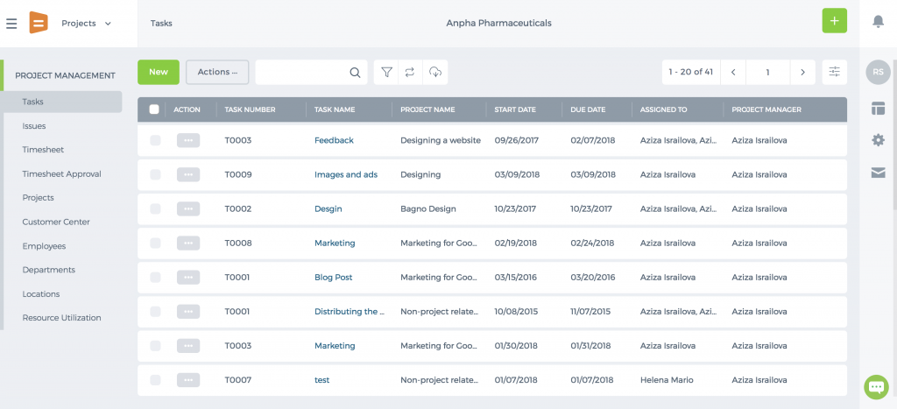Open the Blog Post task link
This screenshot has height=409, width=897.
pos(334,278)
